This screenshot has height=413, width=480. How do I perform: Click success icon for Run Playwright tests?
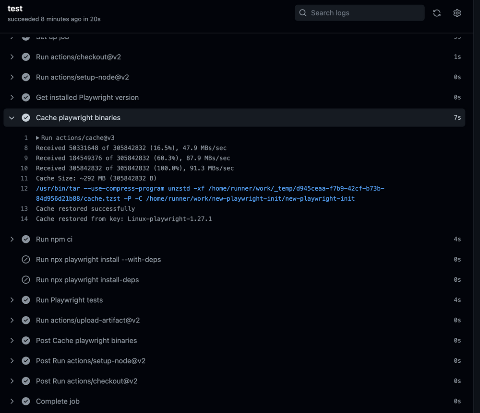[x=26, y=300]
